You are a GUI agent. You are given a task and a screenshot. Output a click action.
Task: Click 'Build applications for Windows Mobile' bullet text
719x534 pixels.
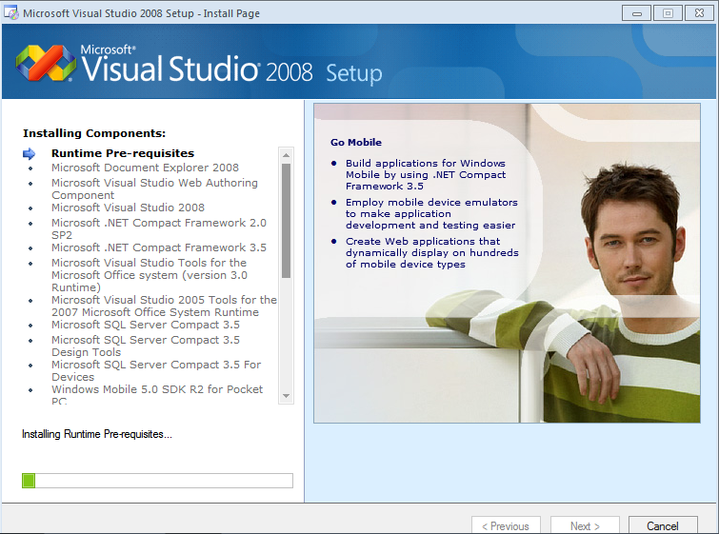(426, 174)
